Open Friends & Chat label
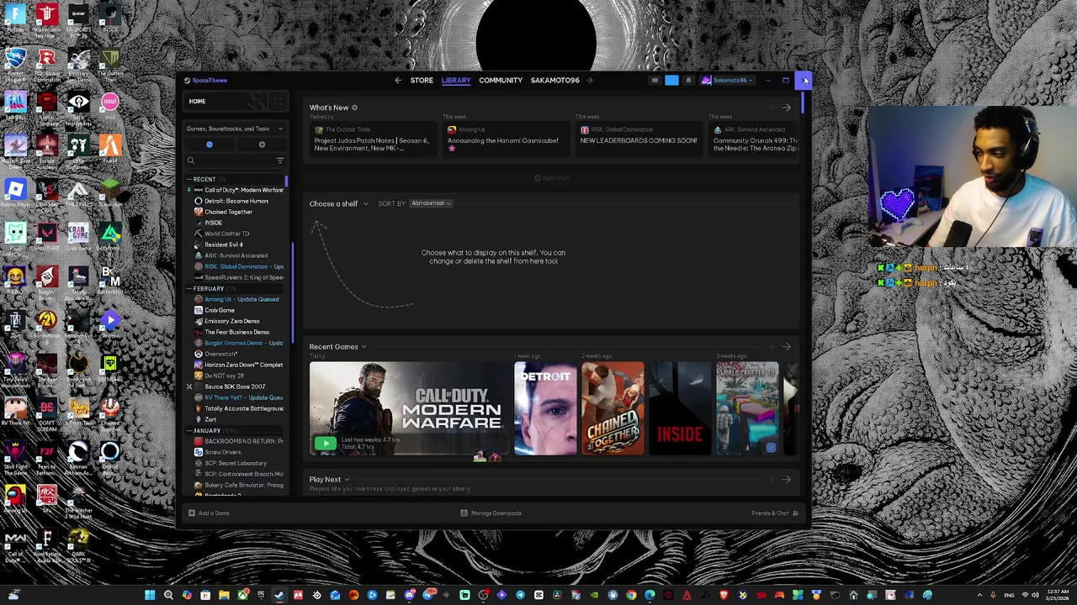The image size is (1077, 605). [771, 513]
